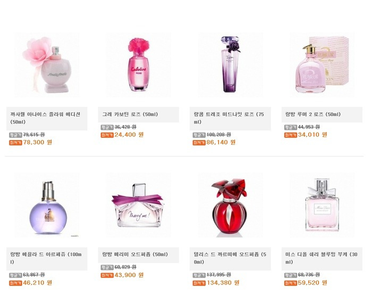Open the 까사렐 아나이스 플라워 에디션 title
Viewport: 372px width, 295px height.
tap(45, 118)
